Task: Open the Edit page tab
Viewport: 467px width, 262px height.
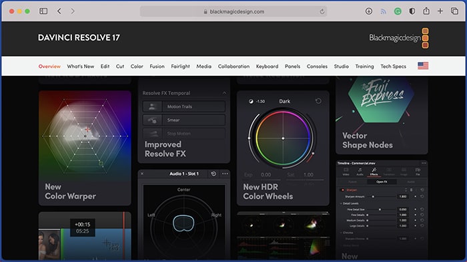Action: (105, 66)
